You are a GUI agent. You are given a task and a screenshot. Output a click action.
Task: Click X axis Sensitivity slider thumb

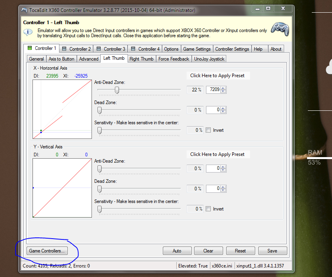(x=99, y=130)
